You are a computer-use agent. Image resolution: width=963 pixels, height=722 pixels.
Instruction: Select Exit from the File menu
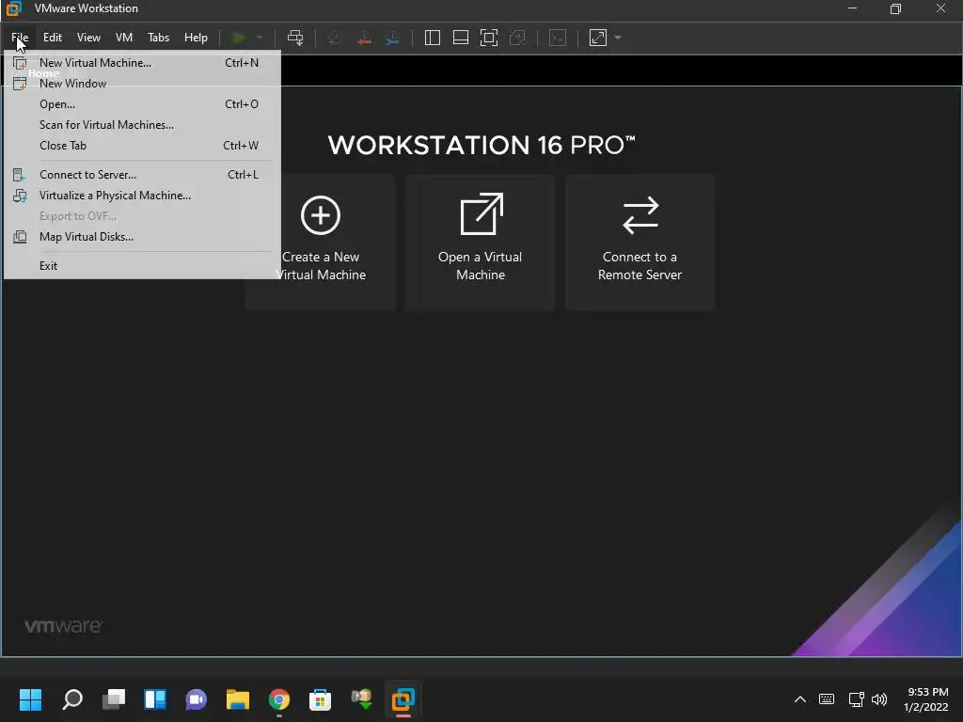(x=143, y=266)
